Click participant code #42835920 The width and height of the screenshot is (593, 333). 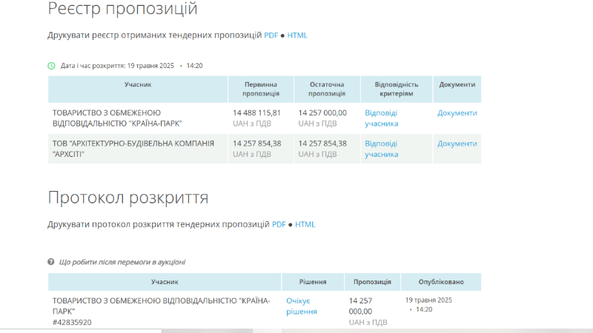[x=72, y=323]
